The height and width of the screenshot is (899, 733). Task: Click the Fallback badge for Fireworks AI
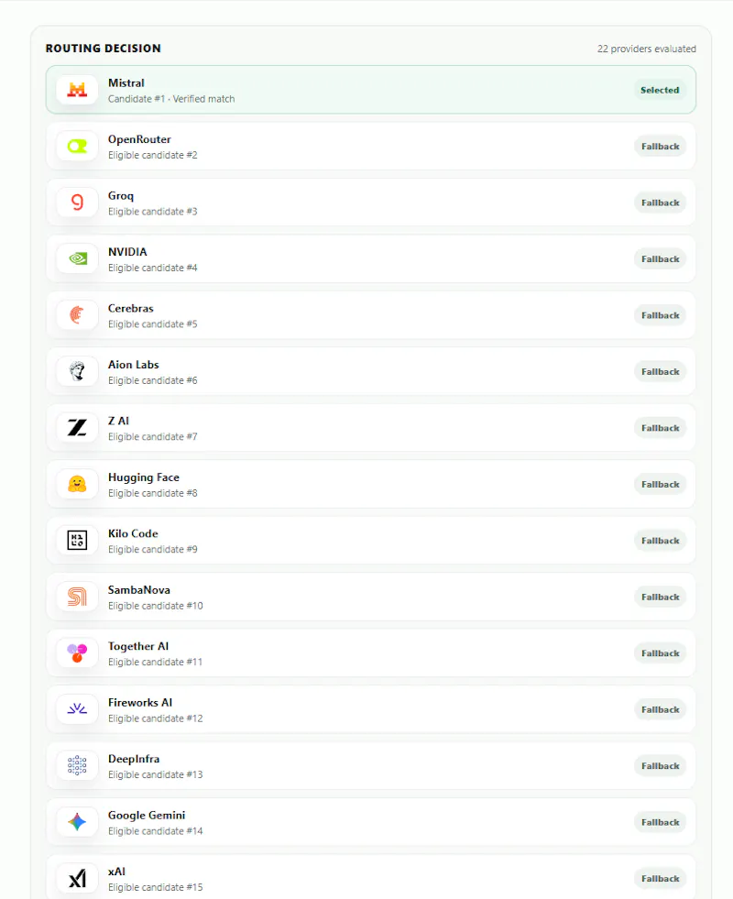[x=661, y=709]
